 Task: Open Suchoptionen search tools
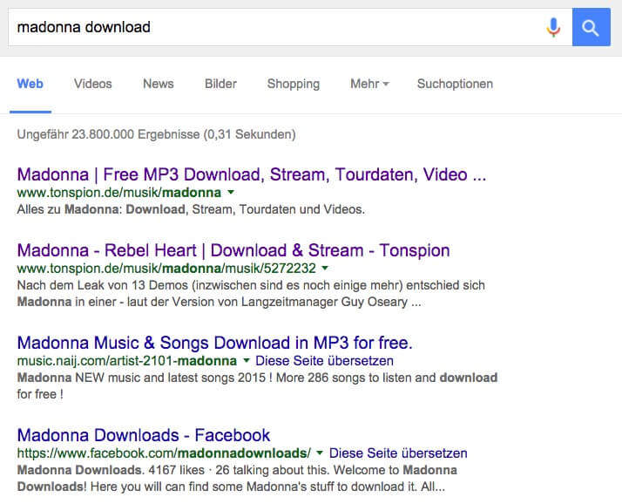click(x=455, y=85)
